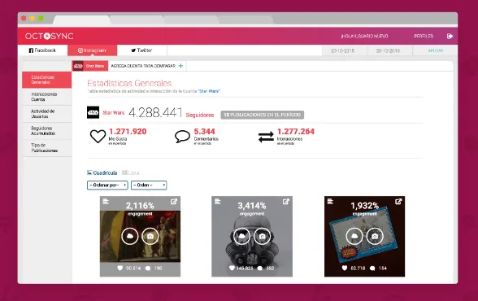Screen dimensions: 478x301
Task: Open Tipo de Publicaciones in sidebar
Action: point(46,148)
